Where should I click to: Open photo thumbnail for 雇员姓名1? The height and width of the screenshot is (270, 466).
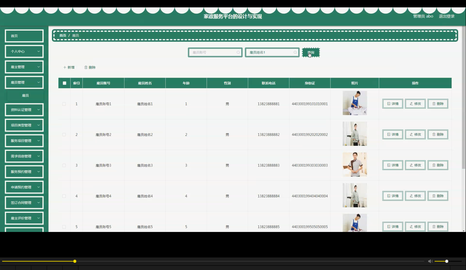pos(355,103)
